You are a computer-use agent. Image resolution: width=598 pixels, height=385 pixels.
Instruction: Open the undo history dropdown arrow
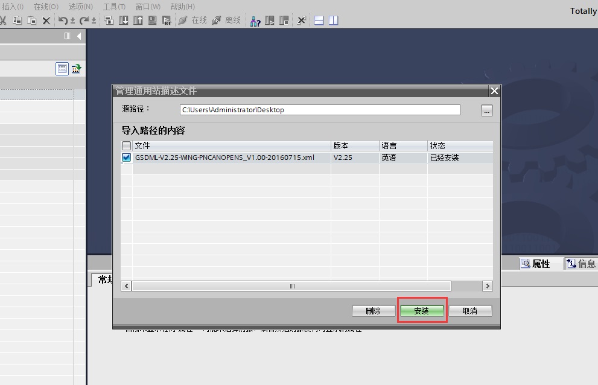(x=72, y=21)
